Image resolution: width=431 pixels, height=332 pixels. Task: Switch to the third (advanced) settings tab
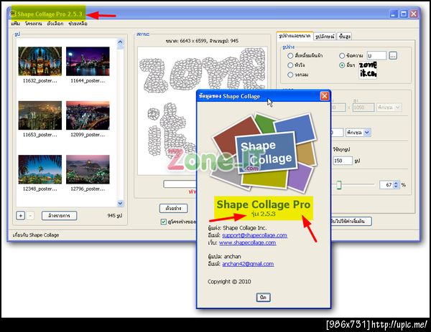click(344, 37)
